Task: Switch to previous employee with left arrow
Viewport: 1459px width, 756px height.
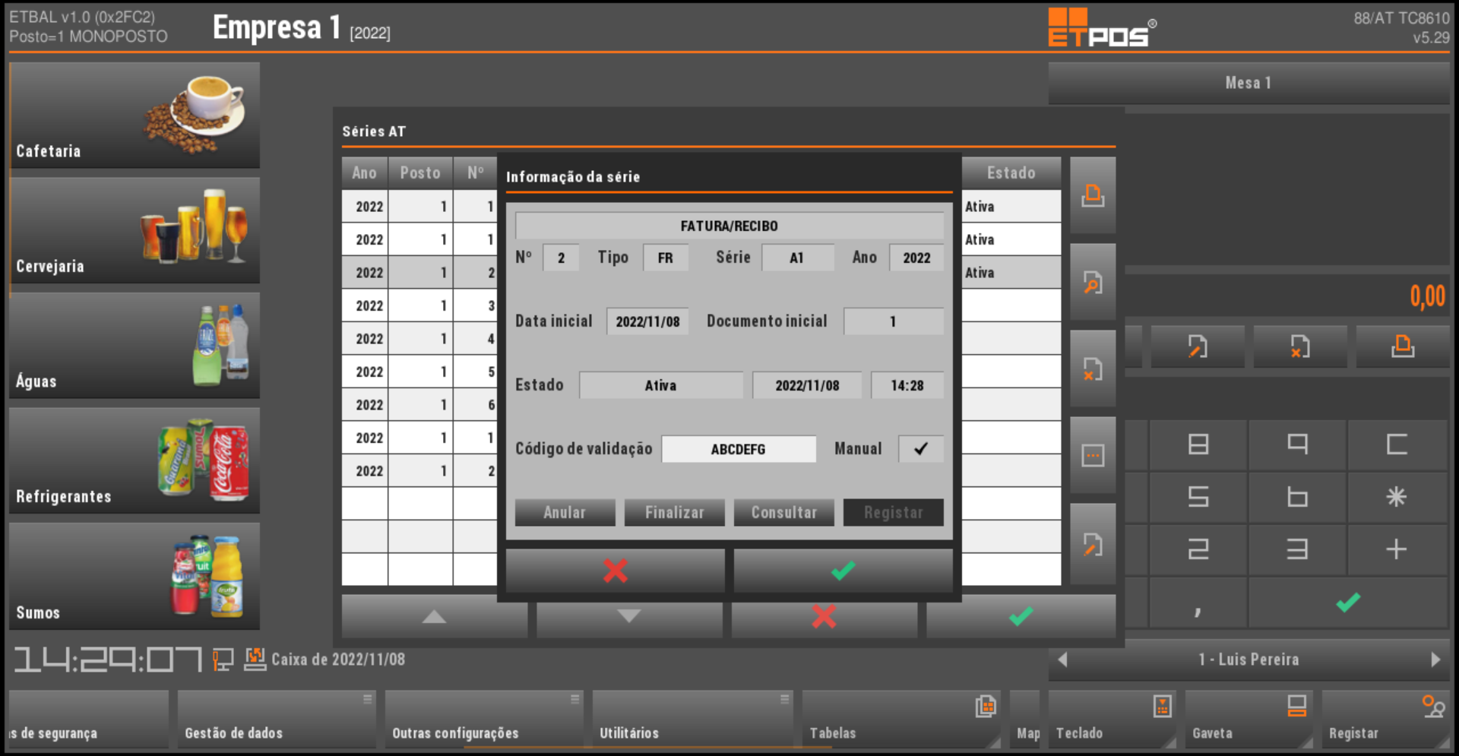Action: [1063, 660]
